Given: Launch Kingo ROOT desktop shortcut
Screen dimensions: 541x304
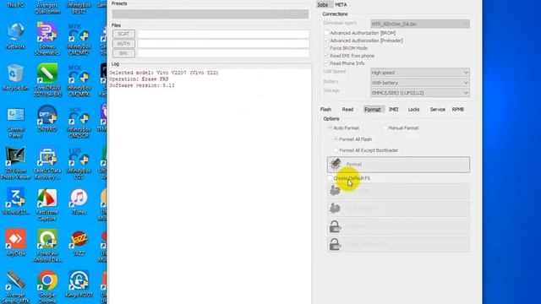Looking at the screenshot, I should (x=79, y=284).
